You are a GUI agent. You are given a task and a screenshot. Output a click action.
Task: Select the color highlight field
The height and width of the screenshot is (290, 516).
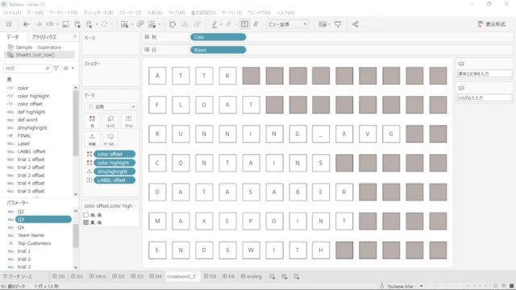(33, 96)
